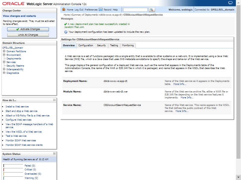Switch to the Testing tab
Viewport: 241px width, 180px height.
pos(114,46)
